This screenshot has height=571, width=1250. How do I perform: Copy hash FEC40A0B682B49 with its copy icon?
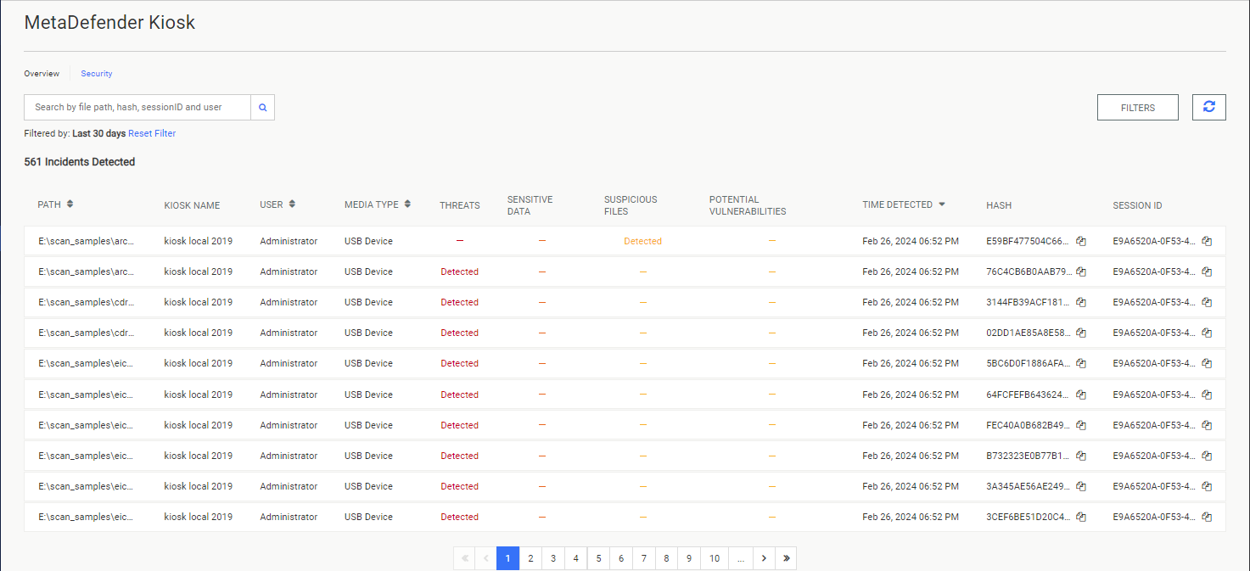(x=1081, y=425)
